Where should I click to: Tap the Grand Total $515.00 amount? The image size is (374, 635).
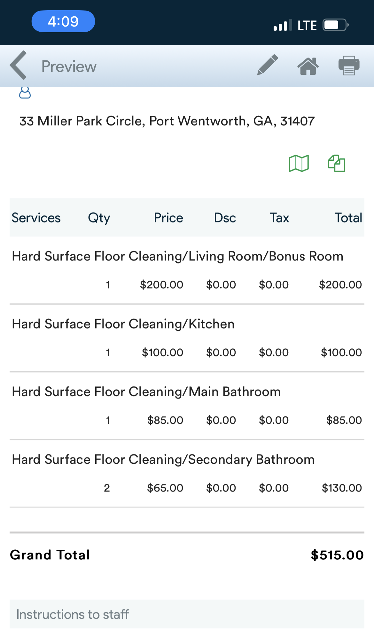(337, 555)
